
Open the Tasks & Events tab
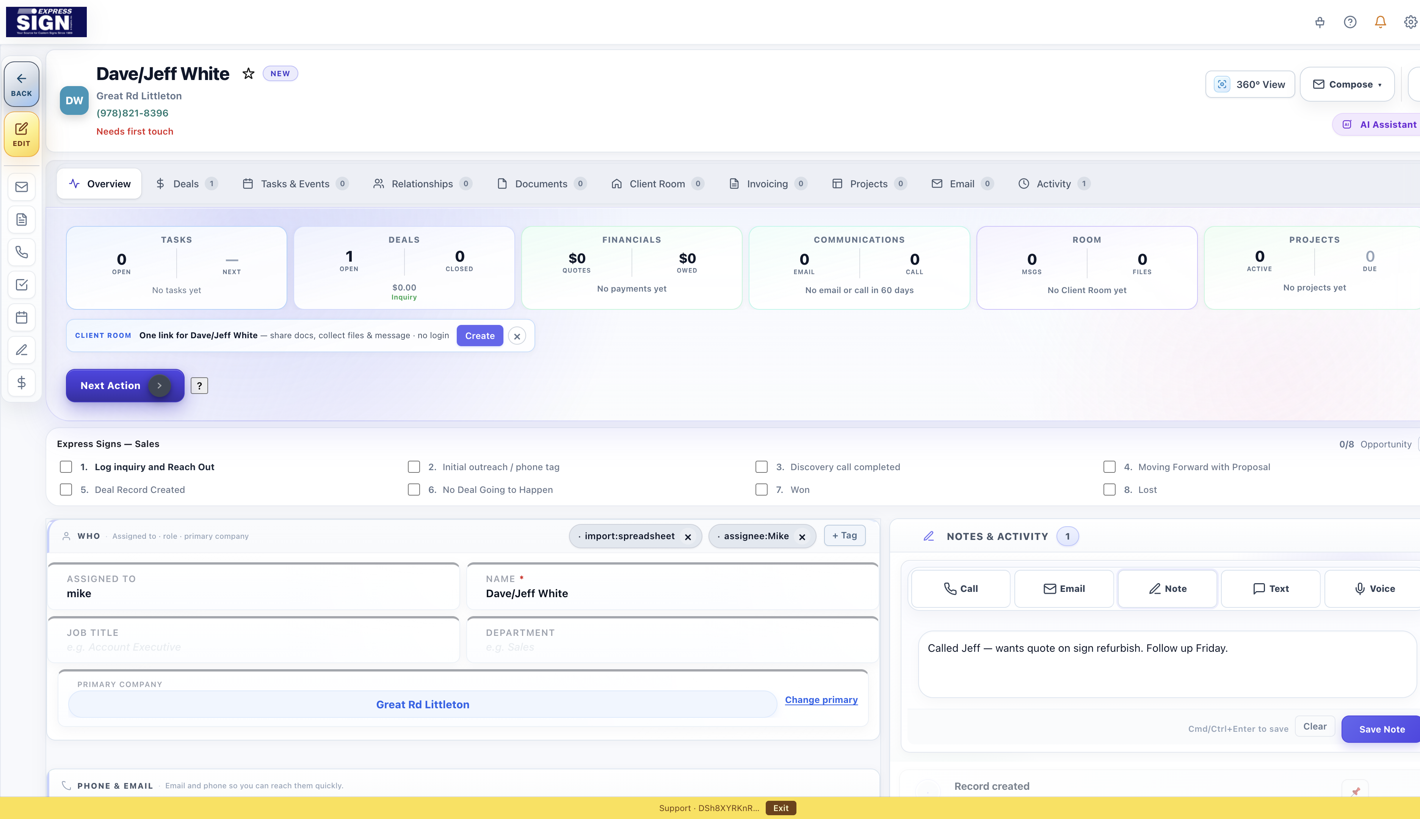[295, 184]
